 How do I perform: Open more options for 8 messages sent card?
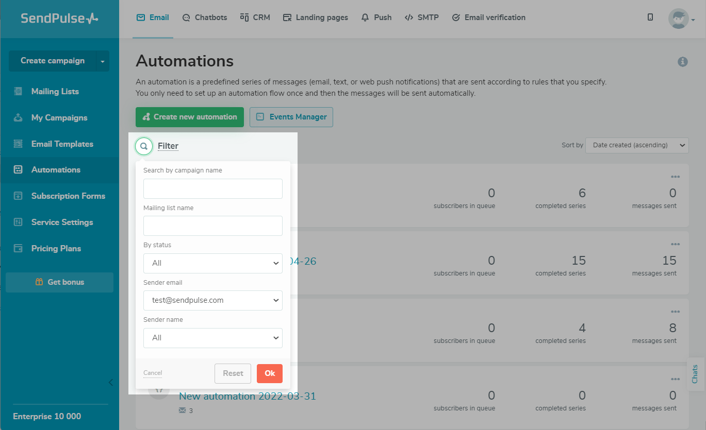pyautogui.click(x=676, y=312)
